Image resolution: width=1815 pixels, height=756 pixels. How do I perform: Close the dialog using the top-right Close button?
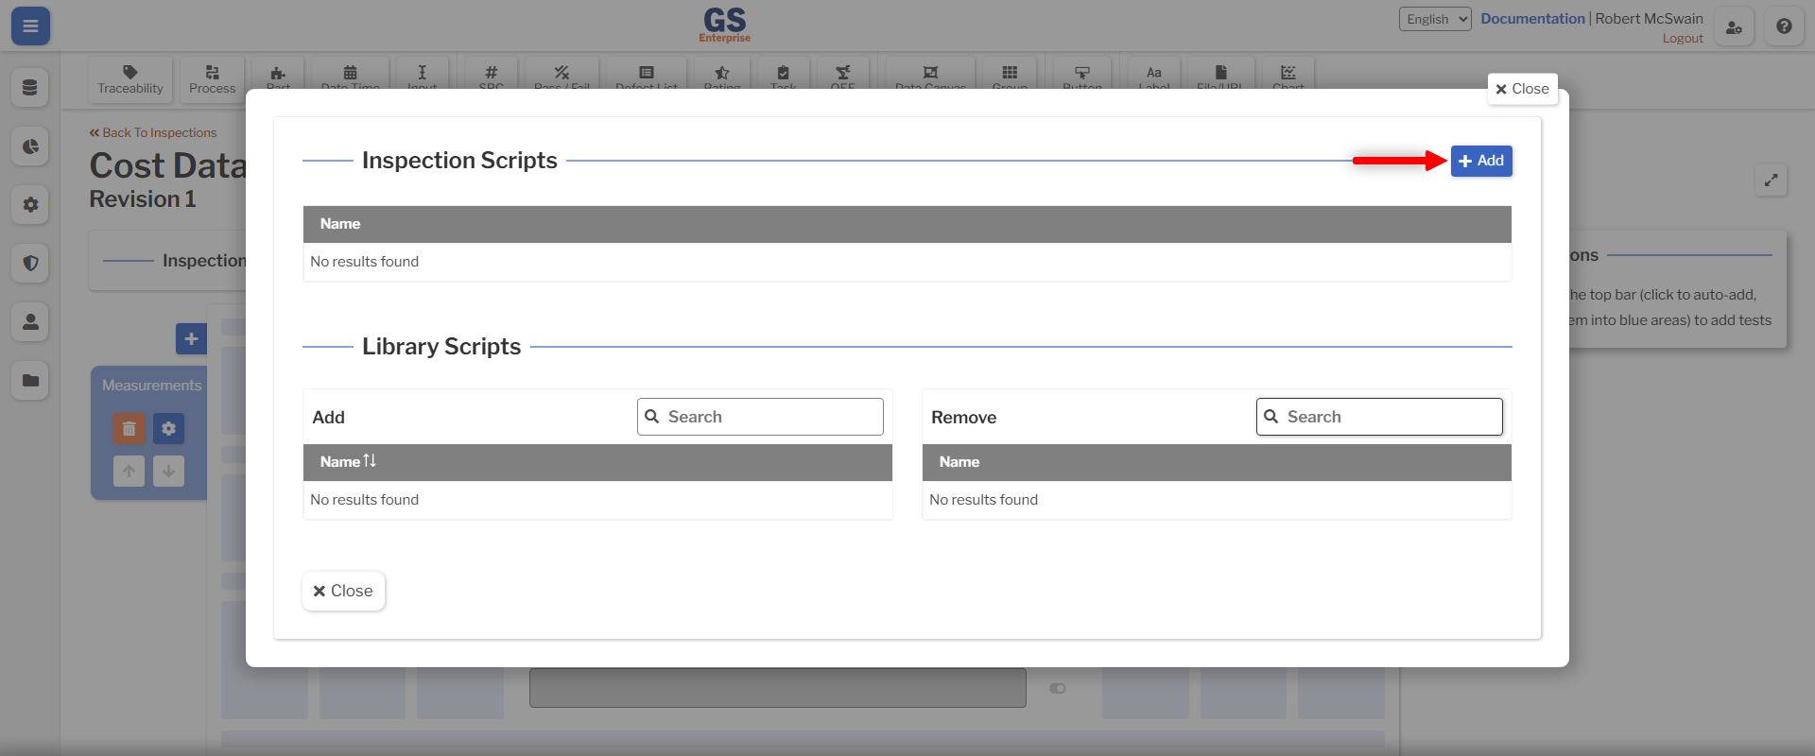click(1522, 89)
